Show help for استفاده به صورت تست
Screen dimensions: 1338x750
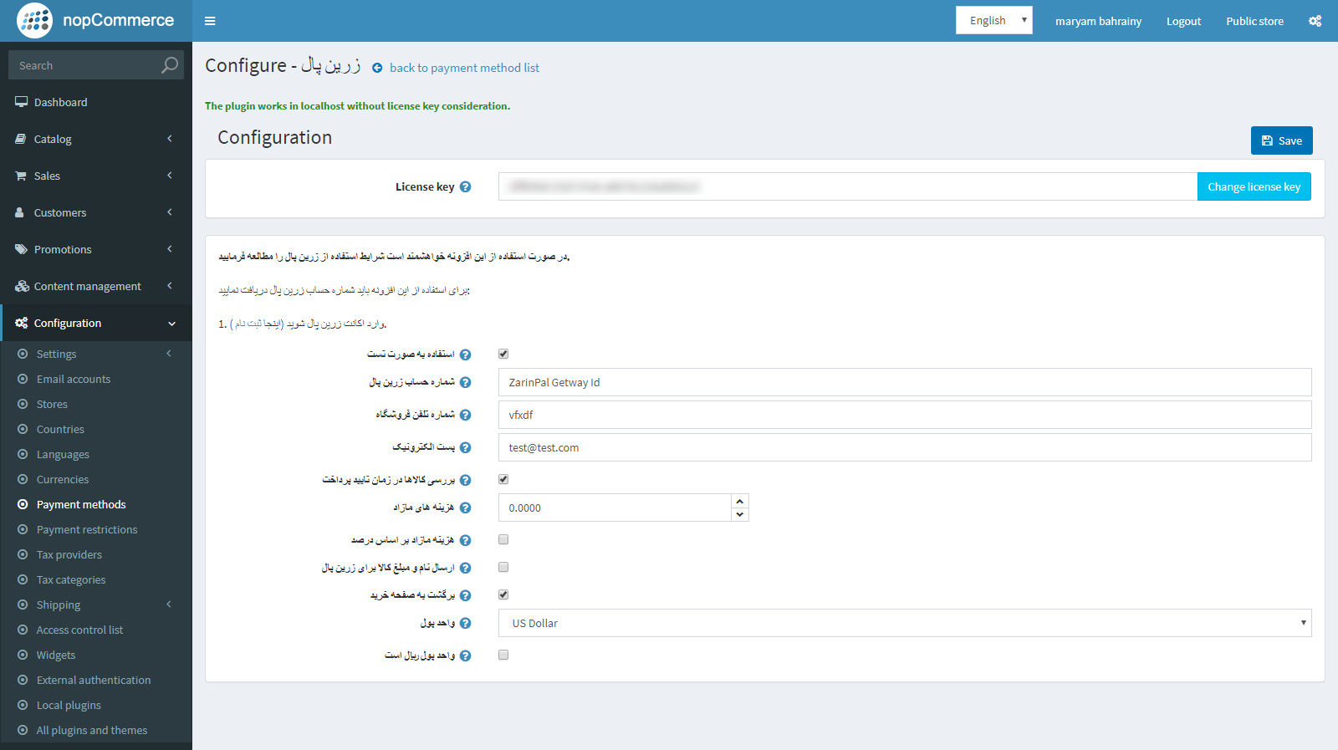click(465, 355)
